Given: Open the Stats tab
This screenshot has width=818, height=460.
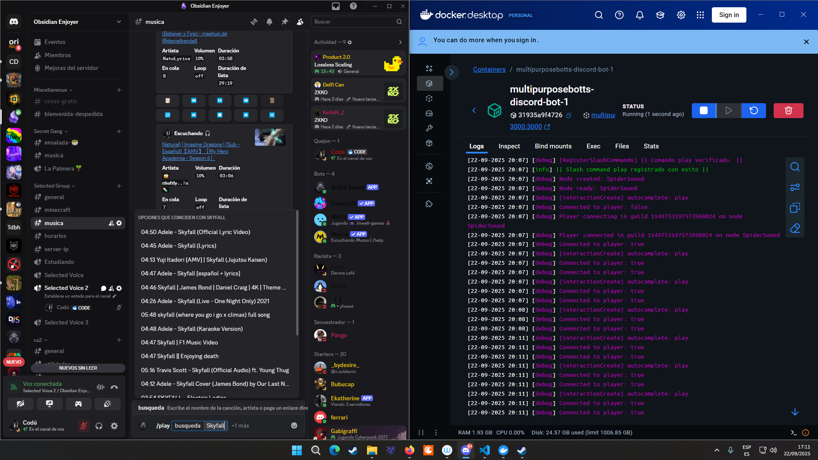Looking at the screenshot, I should (651, 146).
